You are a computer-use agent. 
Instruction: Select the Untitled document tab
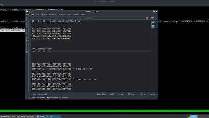pos(88,18)
